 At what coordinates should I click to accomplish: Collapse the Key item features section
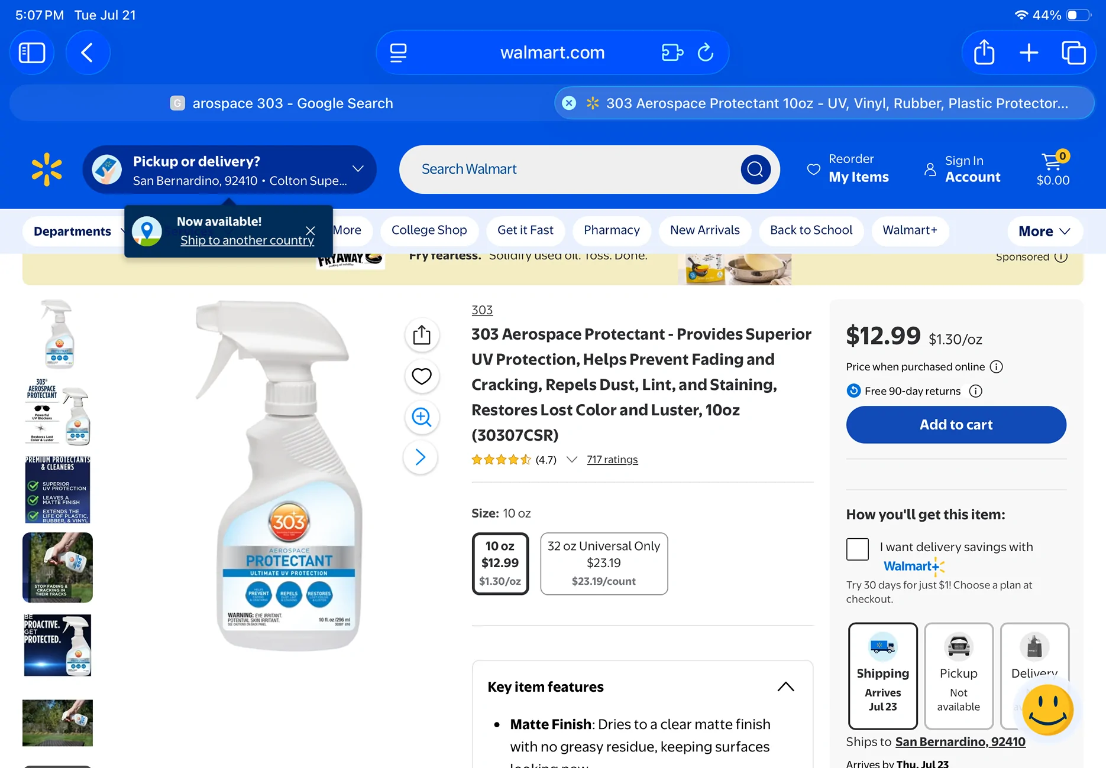785,687
